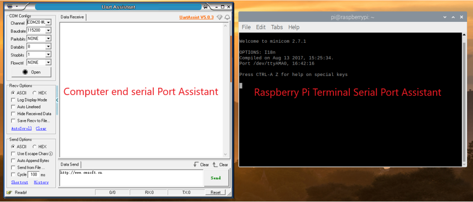This screenshot has height=202, width=473.
Task: Click the pointing hand icon in status bar
Action: (x=9, y=192)
